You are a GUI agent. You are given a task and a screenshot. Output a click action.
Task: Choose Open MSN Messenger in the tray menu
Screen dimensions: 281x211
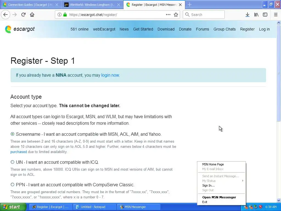click(x=219, y=197)
